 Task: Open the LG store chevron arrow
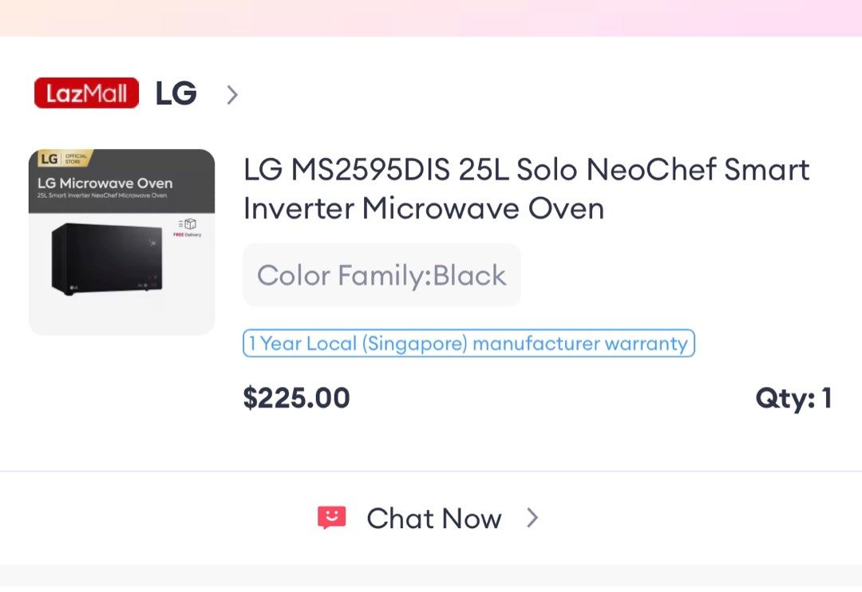pos(231,93)
